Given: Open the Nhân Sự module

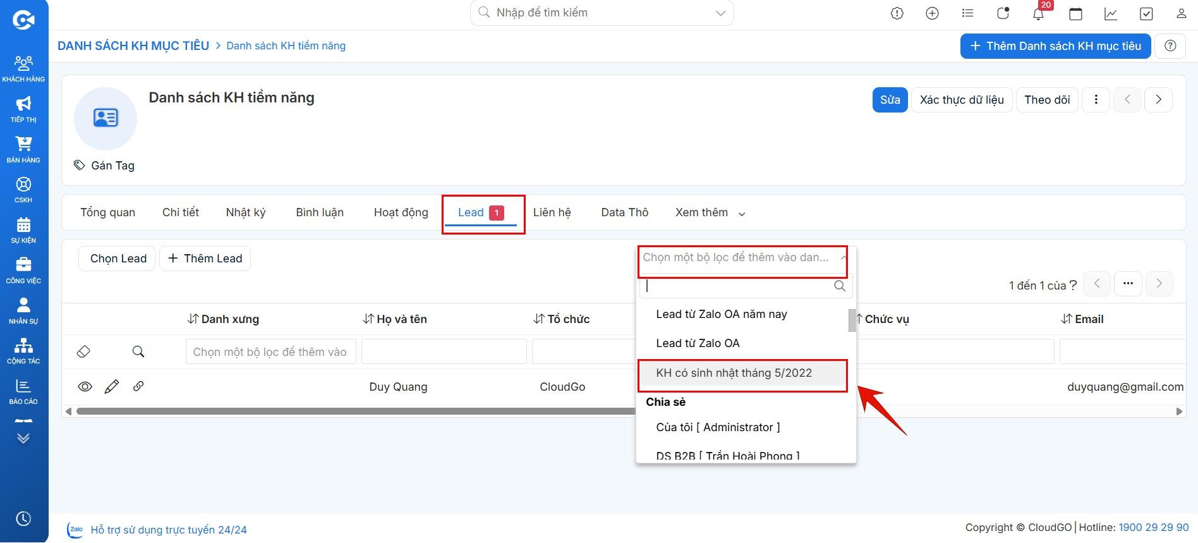Looking at the screenshot, I should click(23, 311).
